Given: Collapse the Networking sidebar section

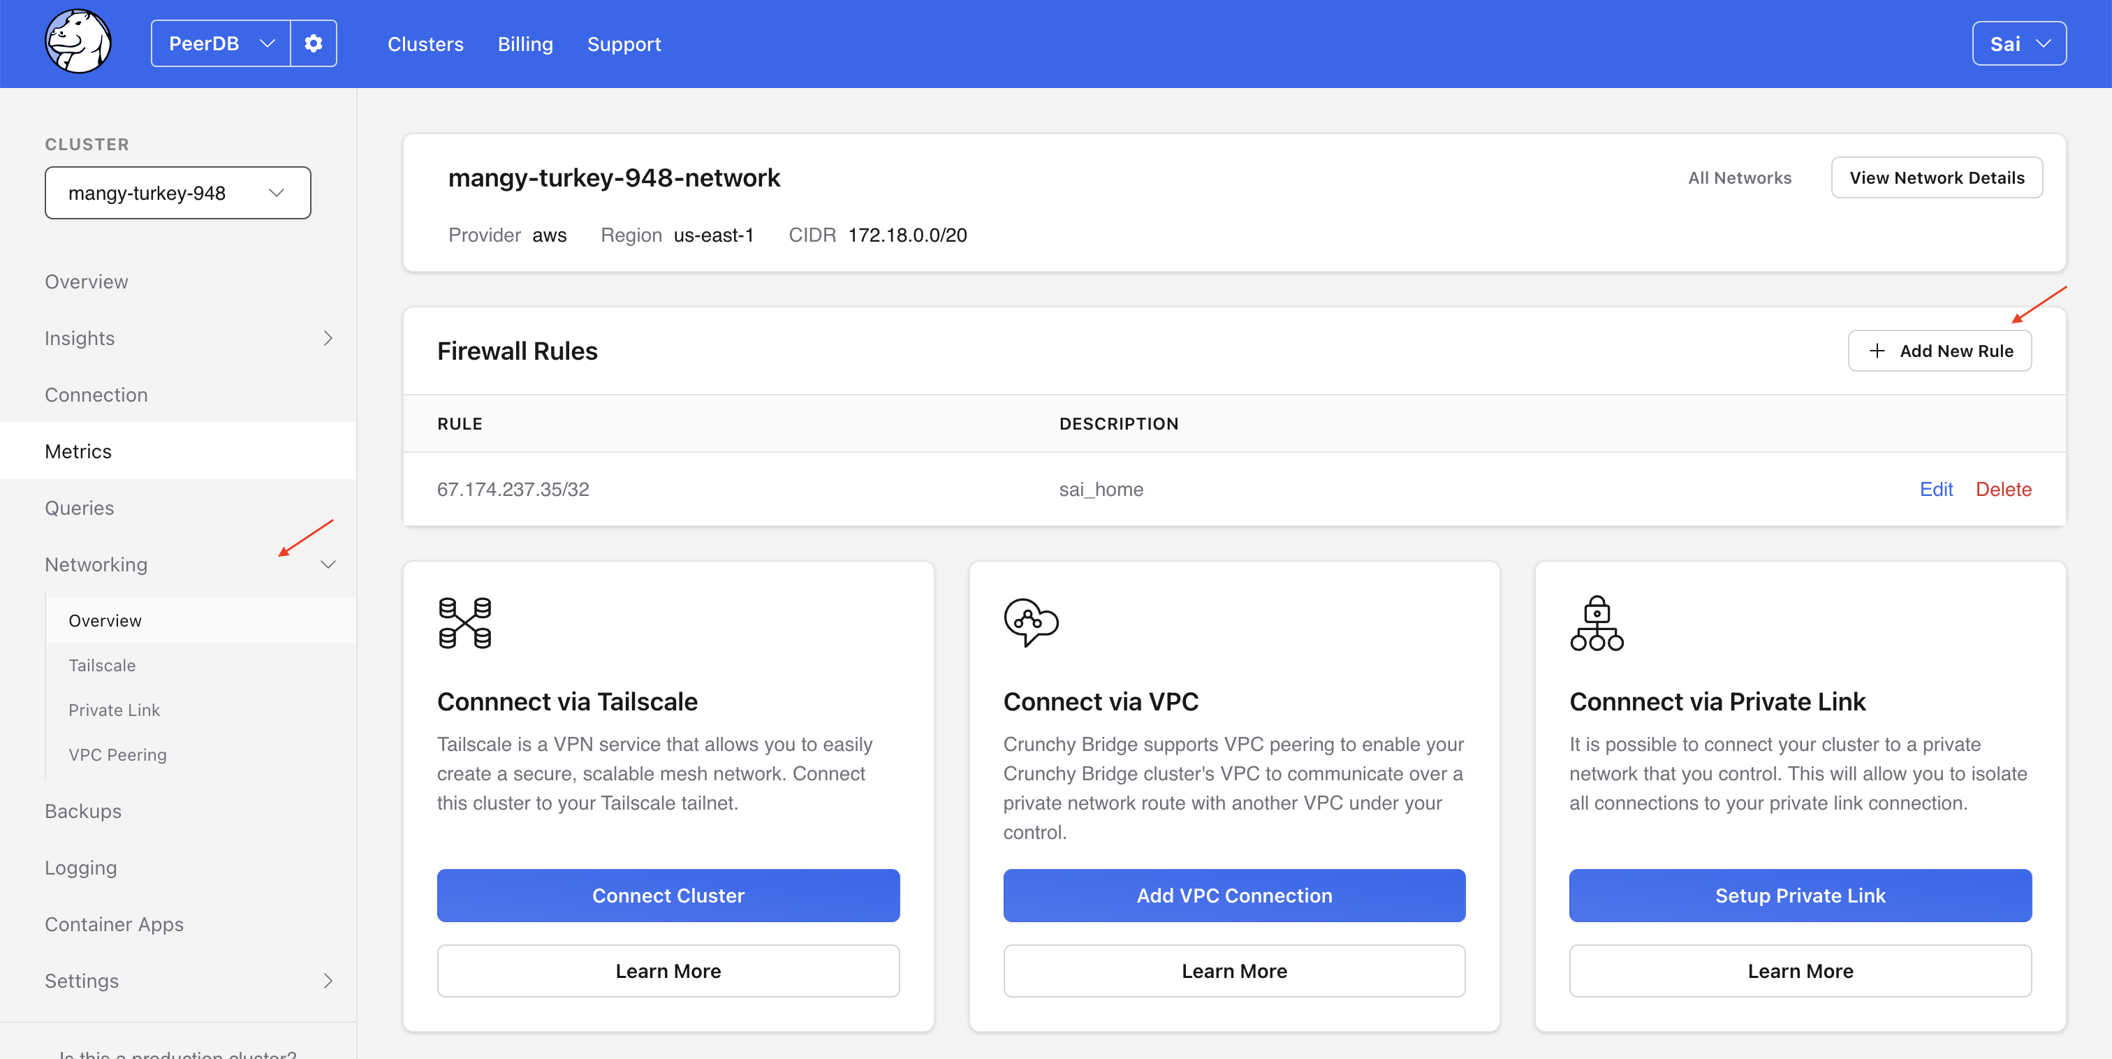Looking at the screenshot, I should (x=328, y=564).
